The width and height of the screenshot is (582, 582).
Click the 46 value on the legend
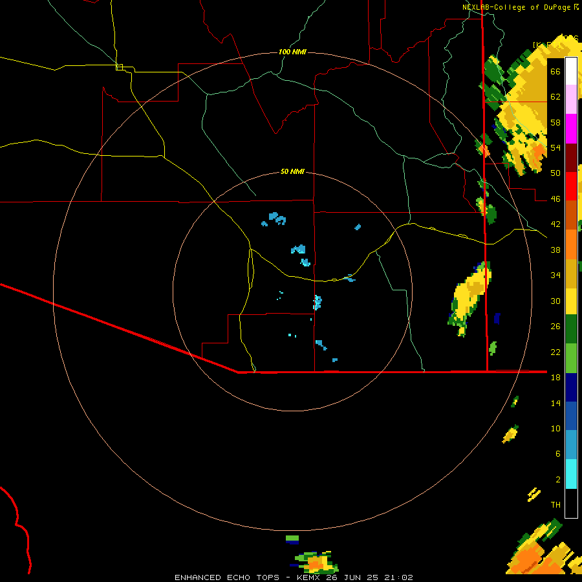555,199
